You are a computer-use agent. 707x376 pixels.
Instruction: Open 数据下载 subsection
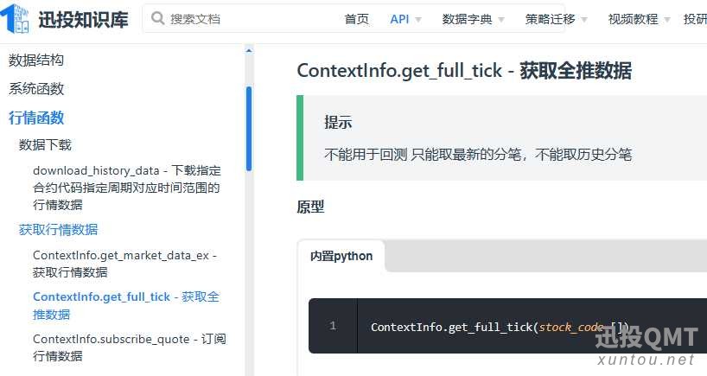(x=45, y=144)
